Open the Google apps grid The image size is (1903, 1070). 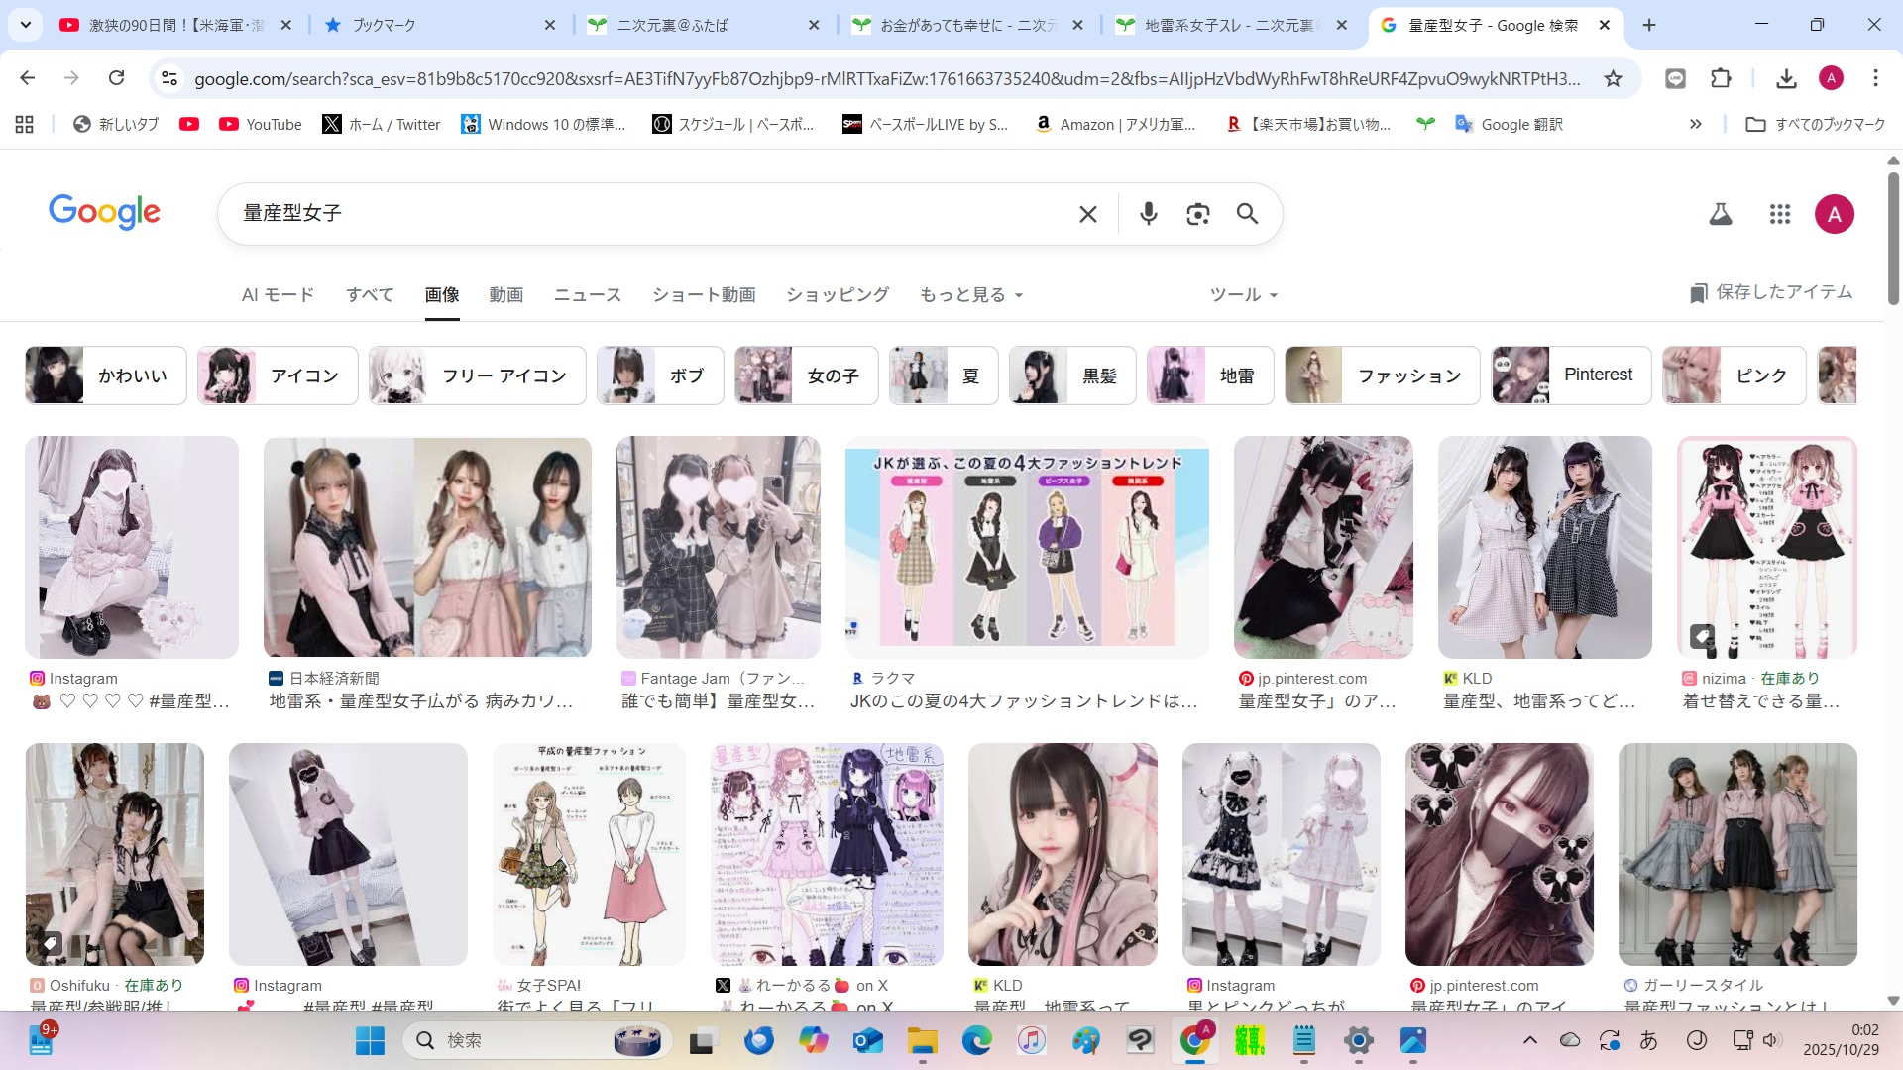tap(1779, 214)
